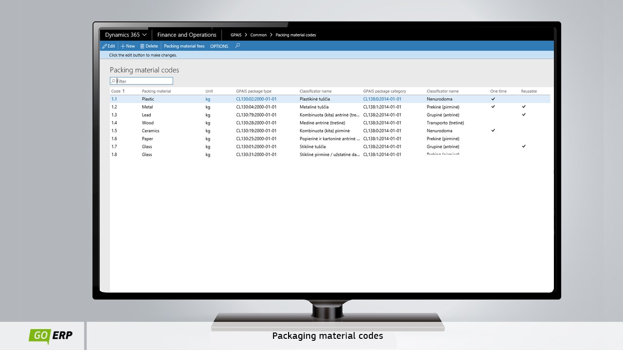The height and width of the screenshot is (350, 623).
Task: Select code 1.3 cell
Action: tap(114, 115)
